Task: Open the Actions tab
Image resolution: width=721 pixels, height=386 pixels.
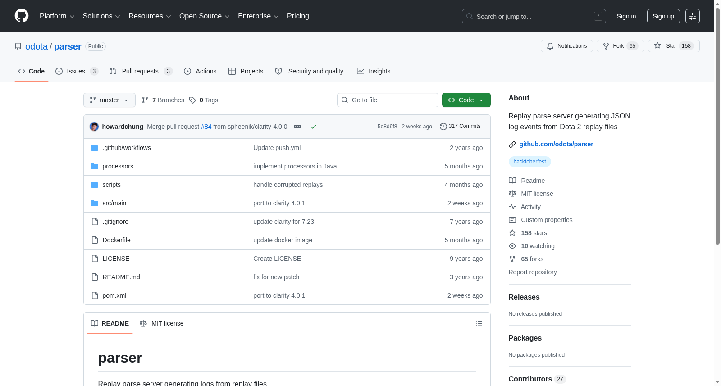Action: pos(200,71)
